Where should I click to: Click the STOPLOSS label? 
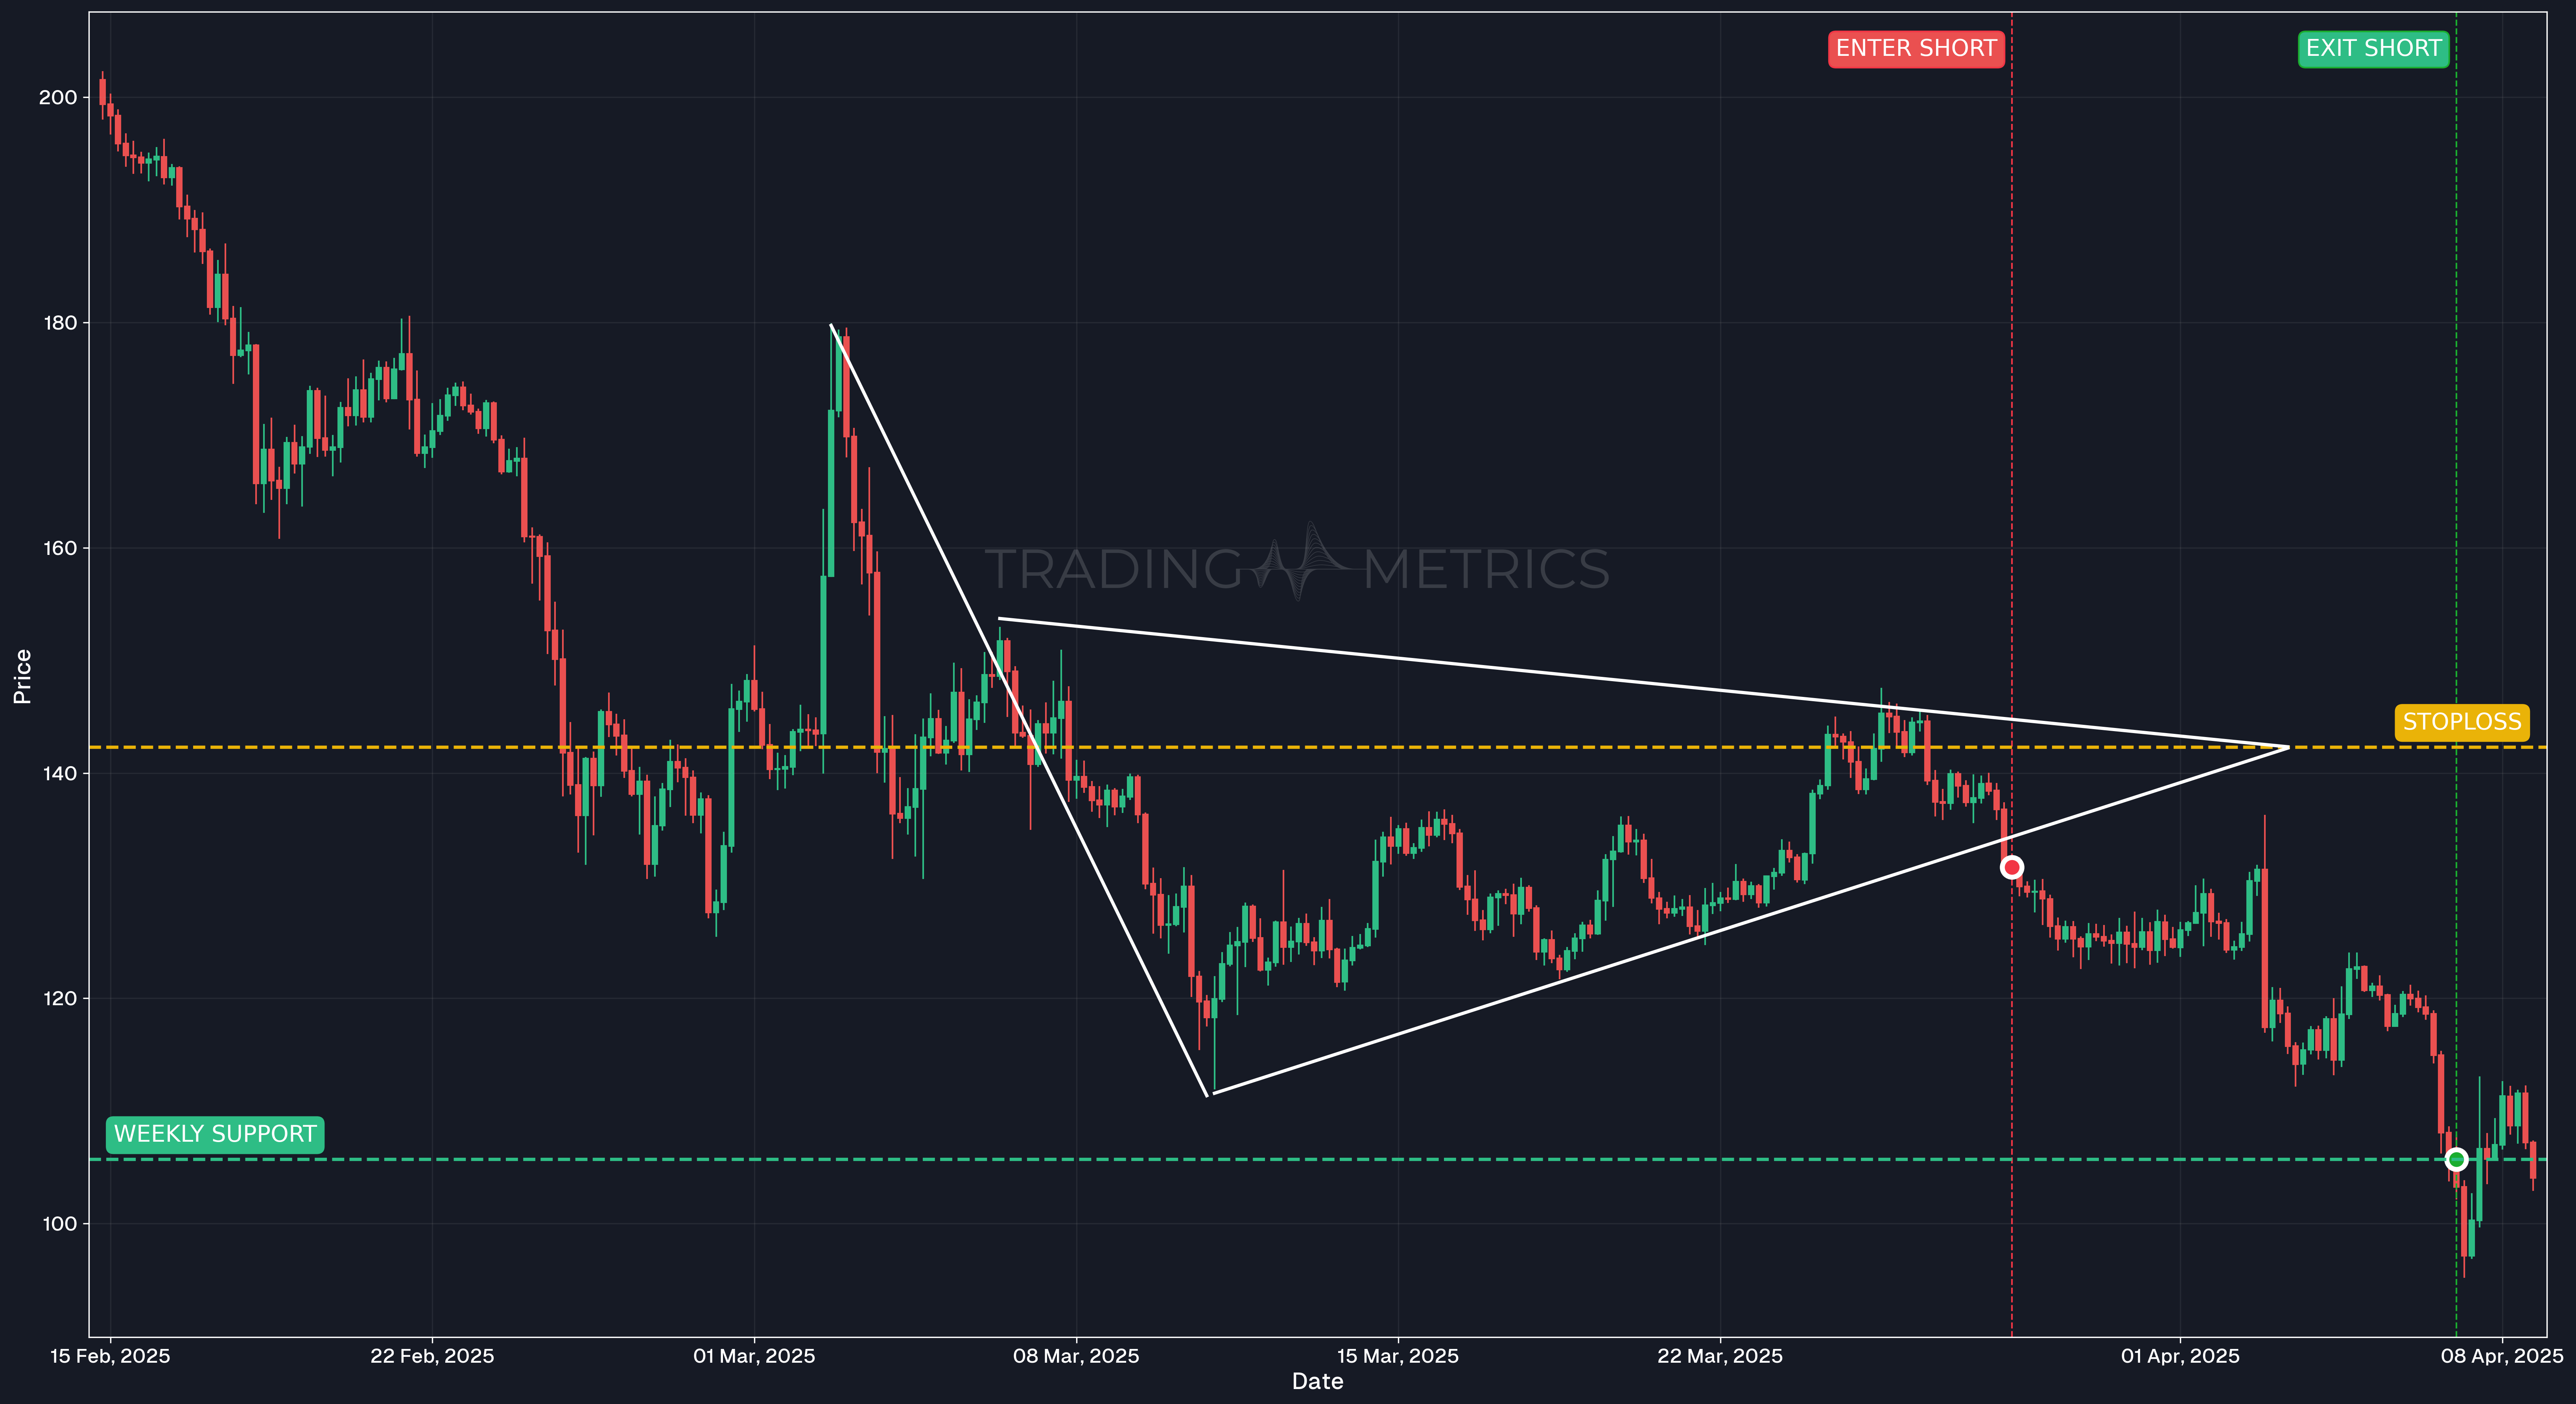pyautogui.click(x=2462, y=722)
